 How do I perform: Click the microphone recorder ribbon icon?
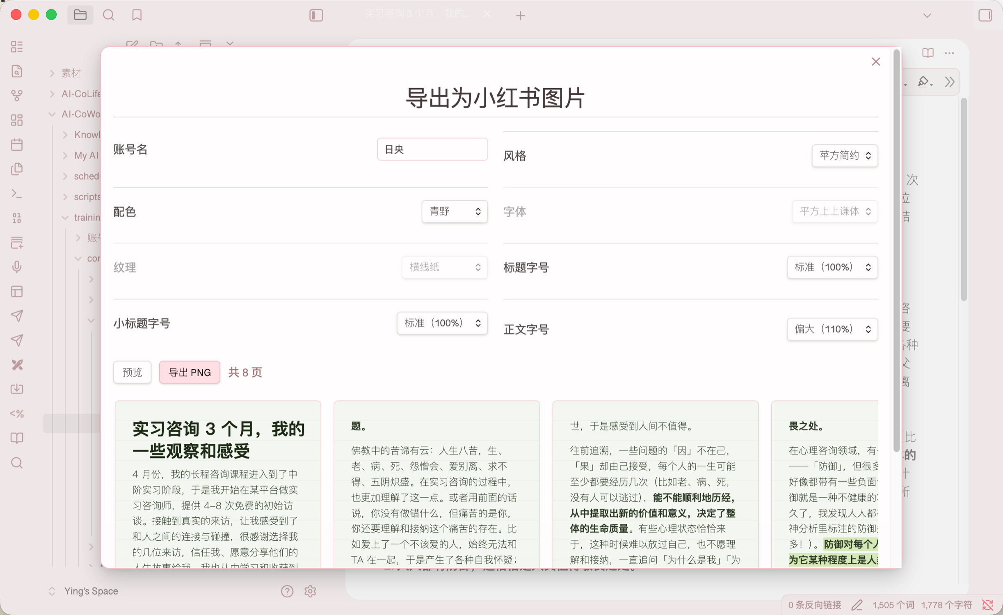pos(17,267)
